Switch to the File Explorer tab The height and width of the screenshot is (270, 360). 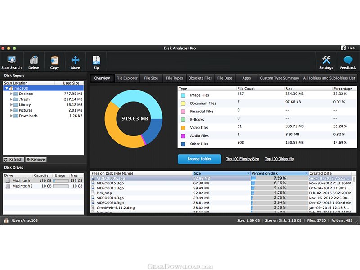point(127,78)
